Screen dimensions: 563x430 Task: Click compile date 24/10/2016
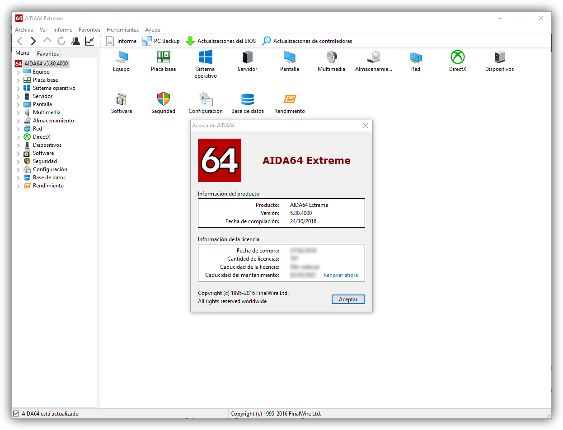tap(304, 221)
